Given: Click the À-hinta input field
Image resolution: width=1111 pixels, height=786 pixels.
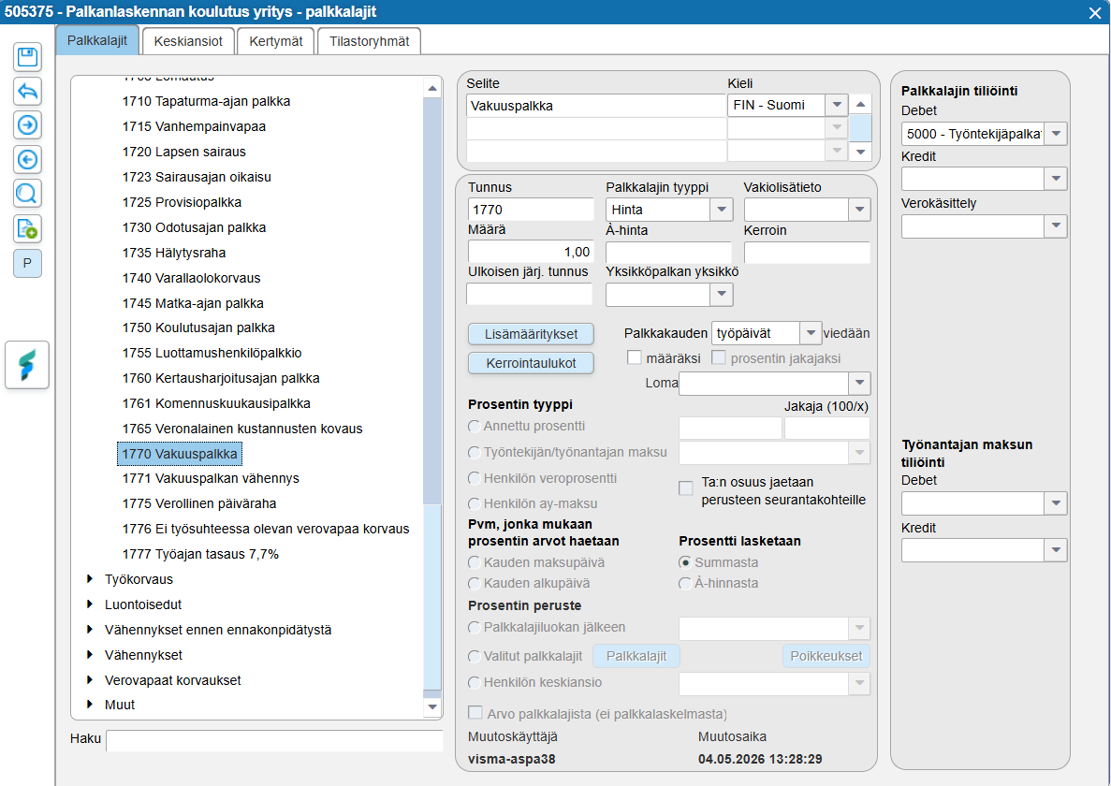Looking at the screenshot, I should (668, 253).
